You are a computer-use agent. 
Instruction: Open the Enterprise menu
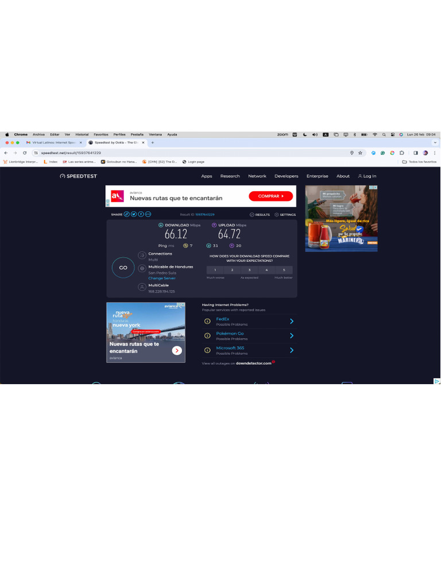pyautogui.click(x=317, y=176)
